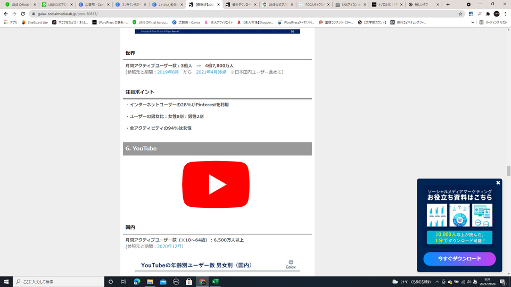The height and width of the screenshot is (287, 511).
Task: Close the download resources popup
Action: pyautogui.click(x=498, y=183)
